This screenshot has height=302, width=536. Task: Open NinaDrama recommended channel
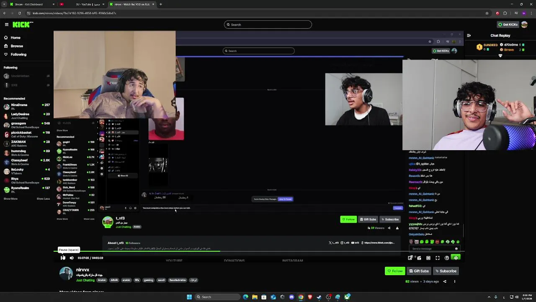tap(27, 107)
